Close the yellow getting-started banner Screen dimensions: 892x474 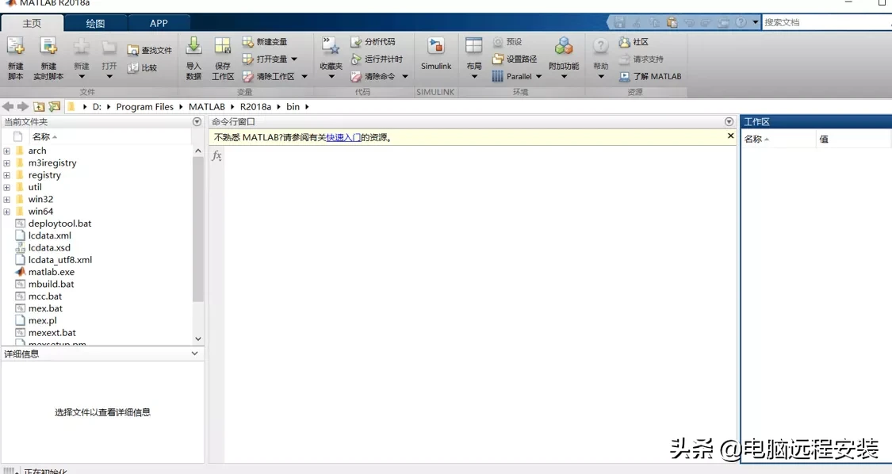[730, 136]
